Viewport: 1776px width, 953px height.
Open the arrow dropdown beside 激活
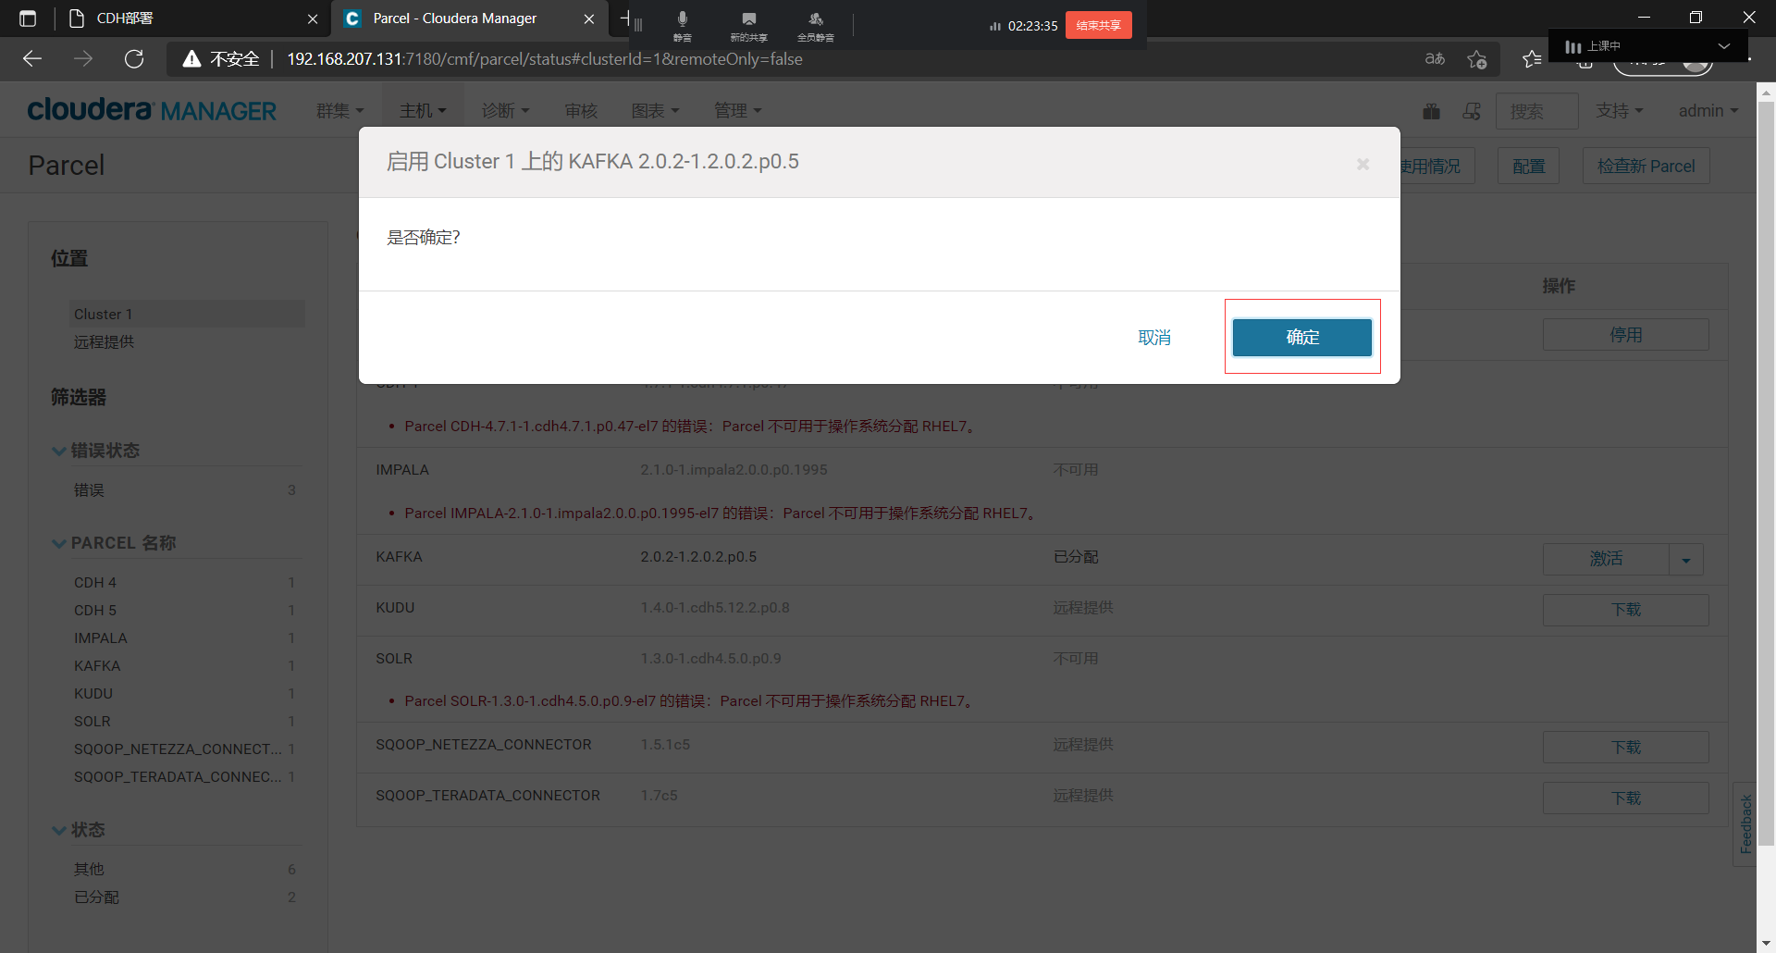(1686, 559)
